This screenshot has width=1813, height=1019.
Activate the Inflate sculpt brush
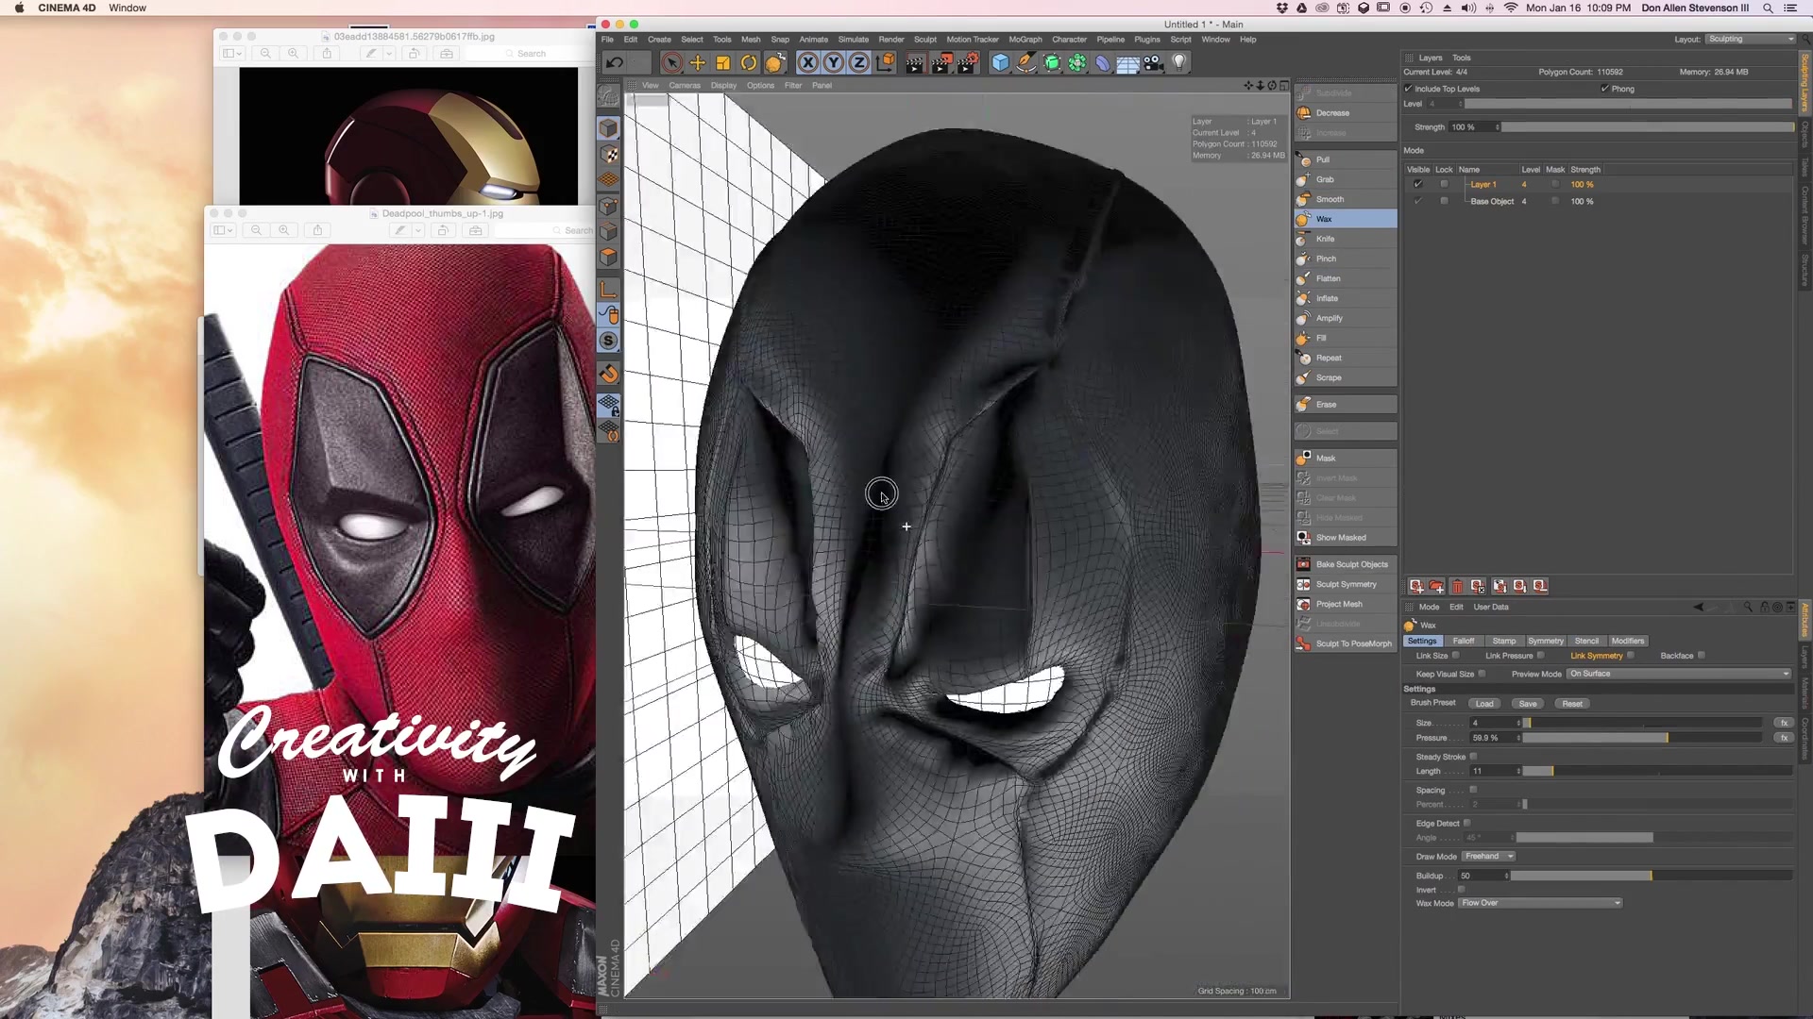click(1327, 298)
